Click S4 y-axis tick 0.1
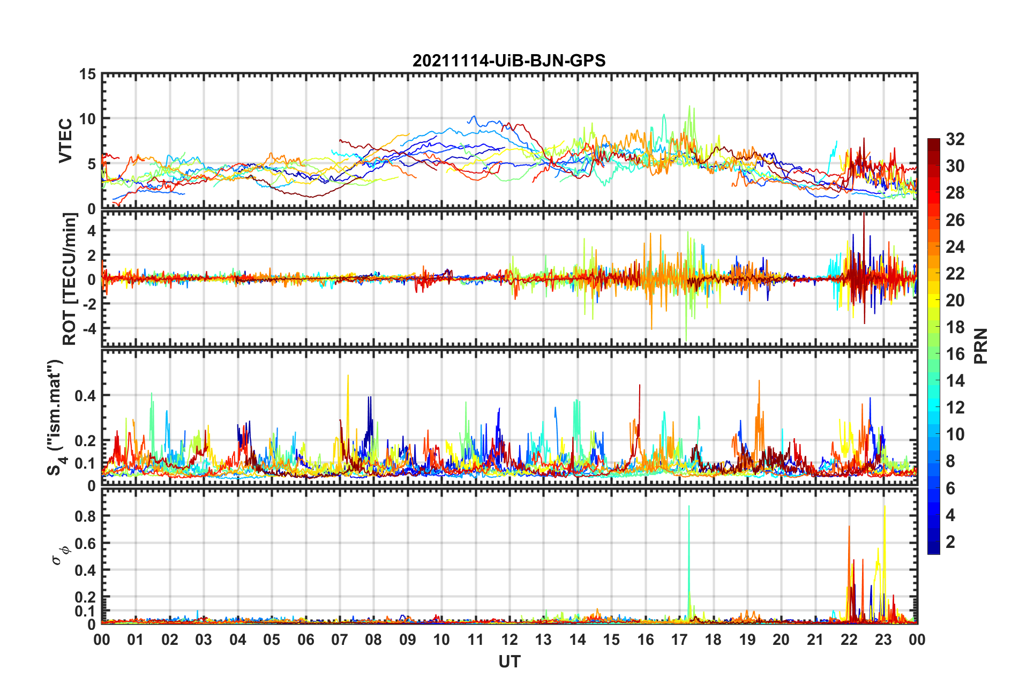This screenshot has height=692, width=1019. pyautogui.click(x=86, y=463)
